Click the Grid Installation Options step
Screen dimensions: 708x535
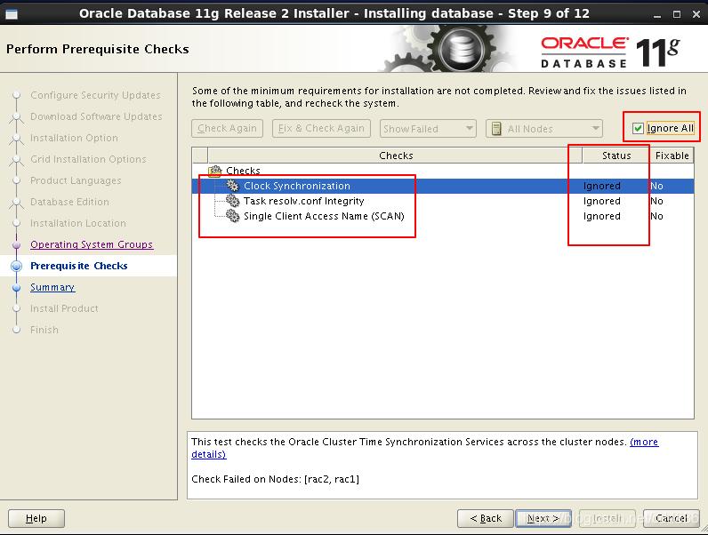88,159
